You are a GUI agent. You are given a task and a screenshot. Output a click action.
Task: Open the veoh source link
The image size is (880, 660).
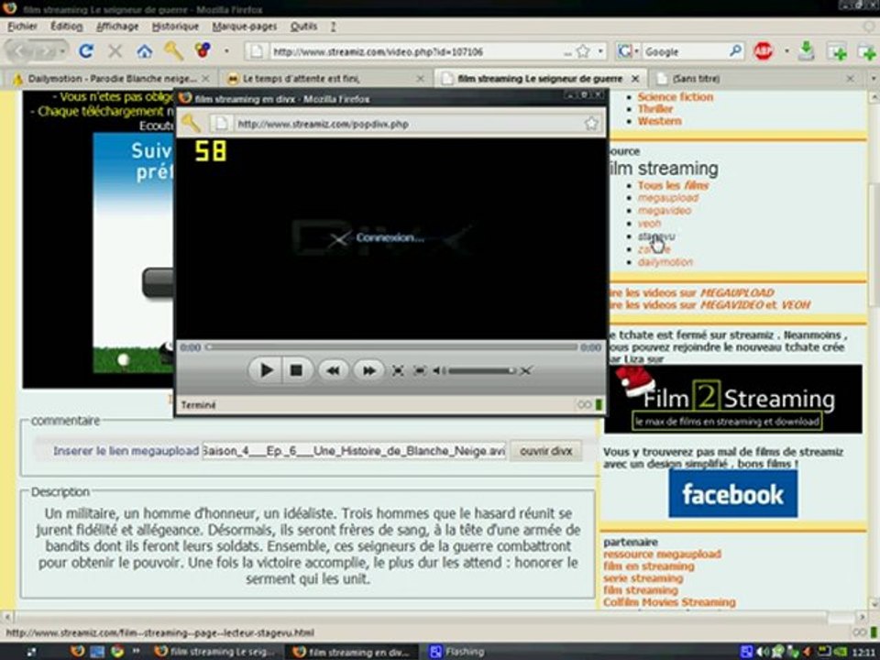click(x=649, y=224)
